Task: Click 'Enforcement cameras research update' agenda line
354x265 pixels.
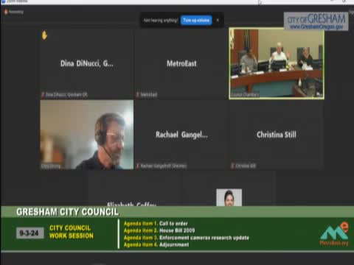Action: 187,238
